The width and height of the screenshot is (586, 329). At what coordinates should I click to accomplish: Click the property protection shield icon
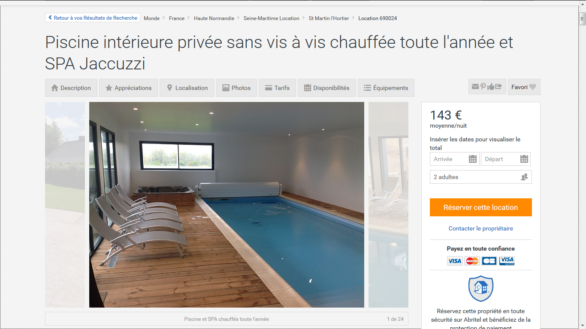tap(480, 288)
